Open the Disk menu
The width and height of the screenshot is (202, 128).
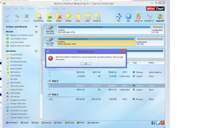point(23,9)
